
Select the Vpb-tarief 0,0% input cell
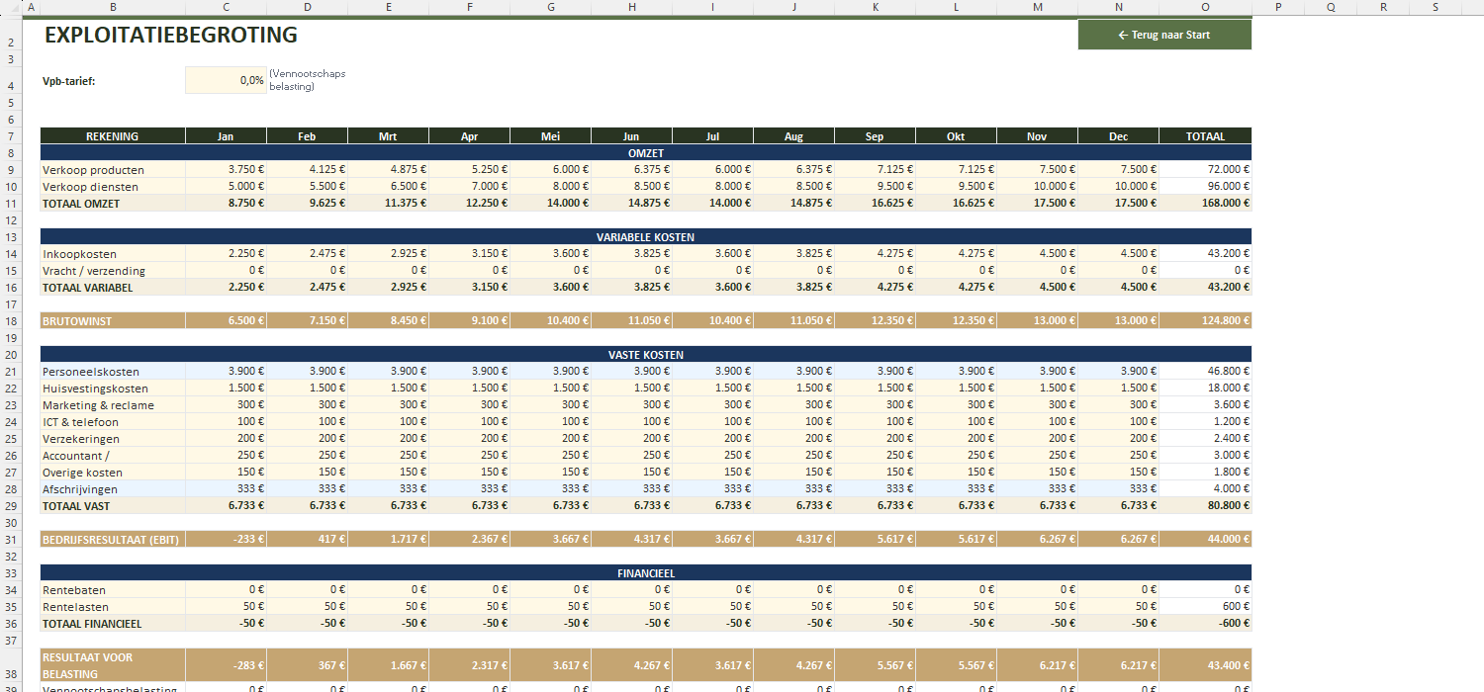tap(226, 80)
